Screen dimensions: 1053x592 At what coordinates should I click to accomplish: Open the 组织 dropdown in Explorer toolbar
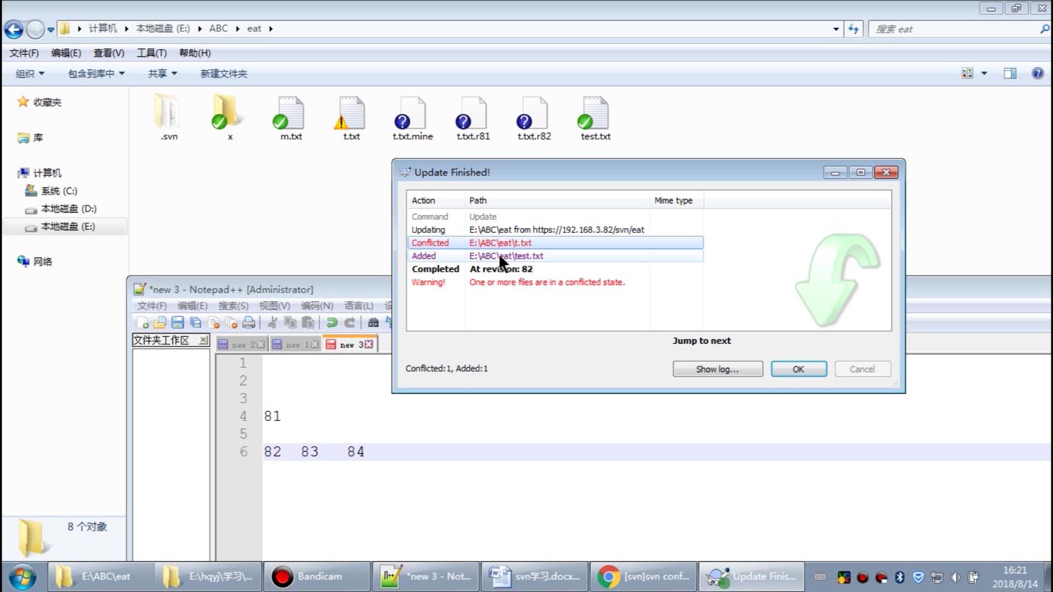(x=30, y=73)
